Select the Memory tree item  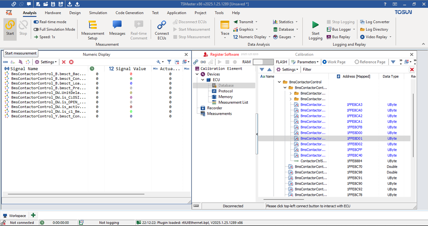tap(225, 97)
